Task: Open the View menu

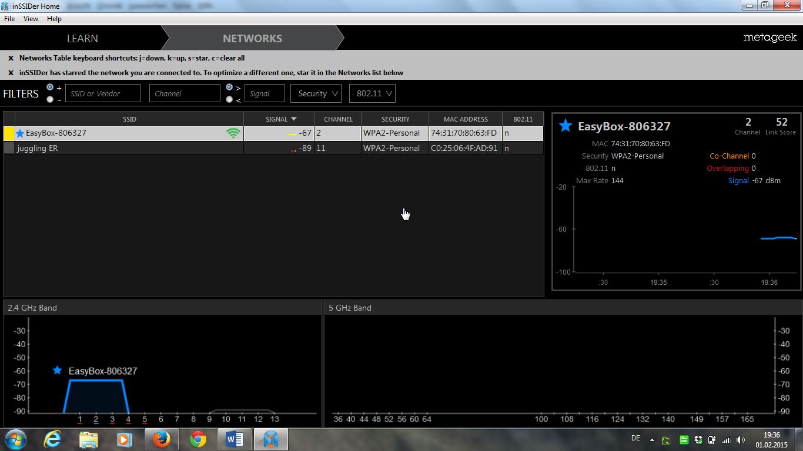Action: coord(31,19)
